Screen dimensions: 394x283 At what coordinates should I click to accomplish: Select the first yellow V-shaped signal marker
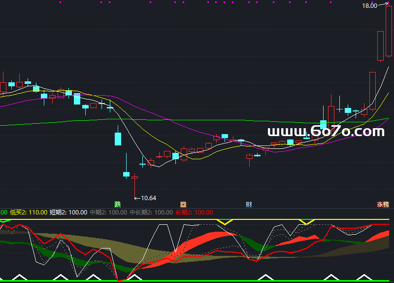click(x=226, y=222)
